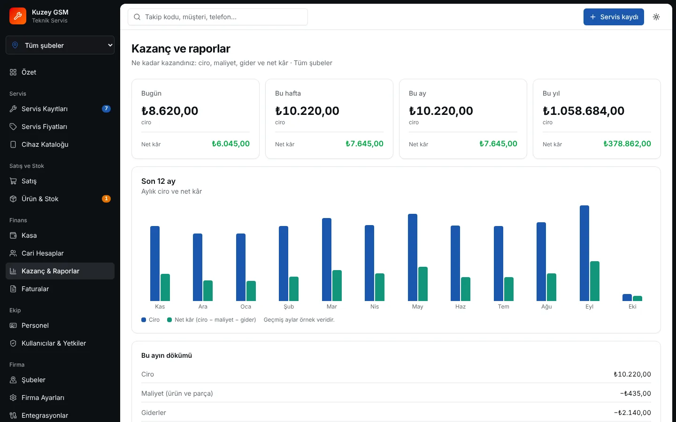Create a new Servis kaydı
676x422 pixels.
click(x=614, y=17)
